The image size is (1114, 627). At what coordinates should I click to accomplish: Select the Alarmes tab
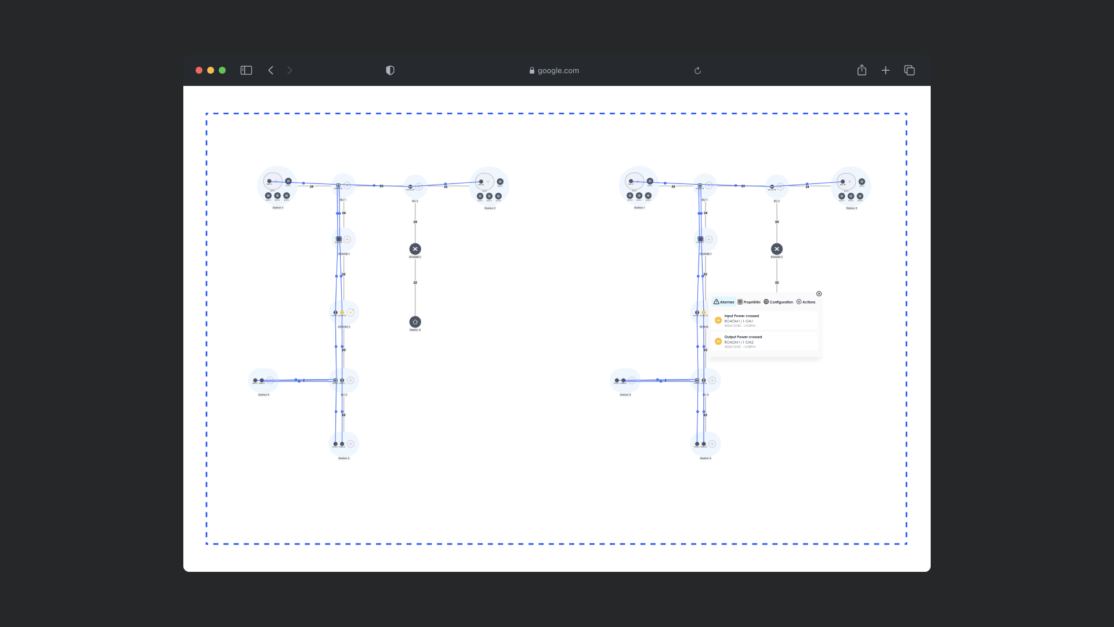point(724,302)
